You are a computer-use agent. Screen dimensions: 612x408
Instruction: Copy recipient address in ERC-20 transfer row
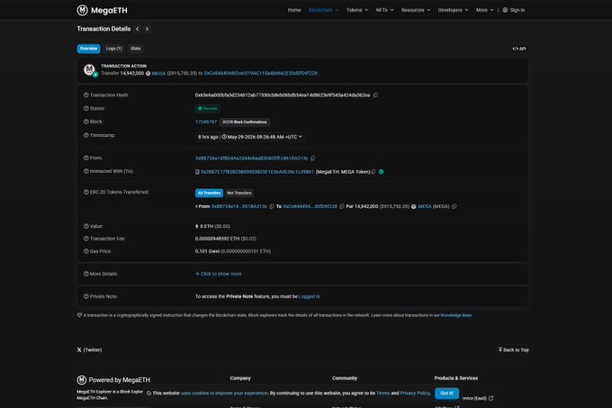pyautogui.click(x=342, y=206)
